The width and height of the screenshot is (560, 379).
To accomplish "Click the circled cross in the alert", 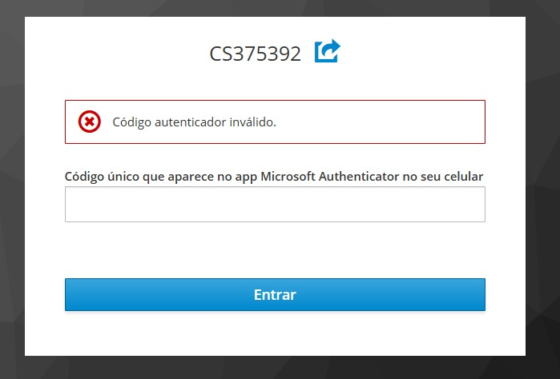I will [x=89, y=122].
